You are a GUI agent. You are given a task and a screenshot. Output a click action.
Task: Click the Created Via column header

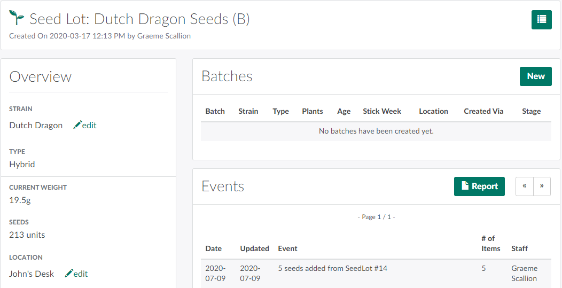coord(483,111)
